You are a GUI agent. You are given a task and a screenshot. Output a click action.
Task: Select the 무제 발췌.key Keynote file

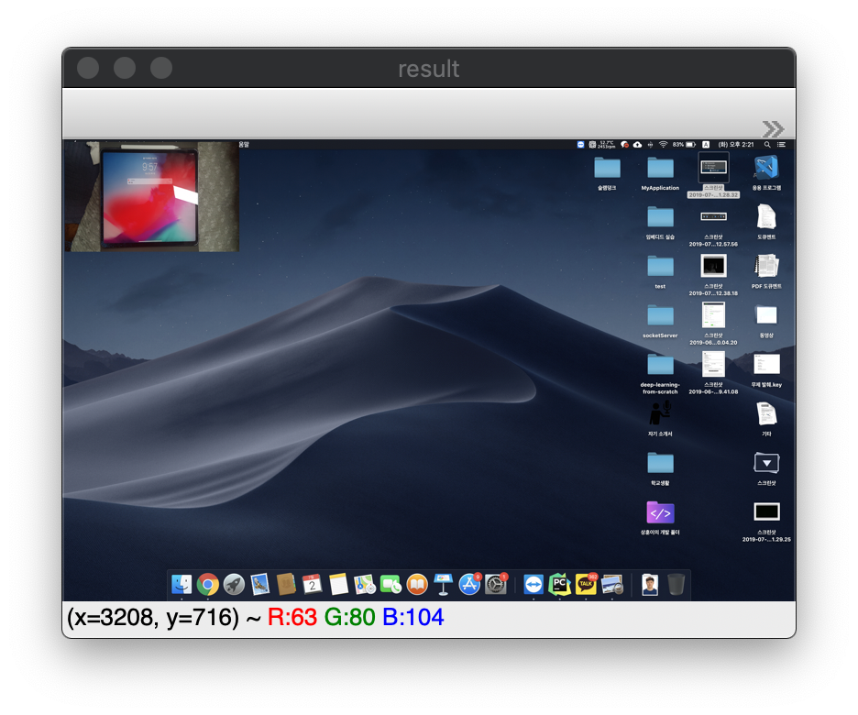(766, 370)
